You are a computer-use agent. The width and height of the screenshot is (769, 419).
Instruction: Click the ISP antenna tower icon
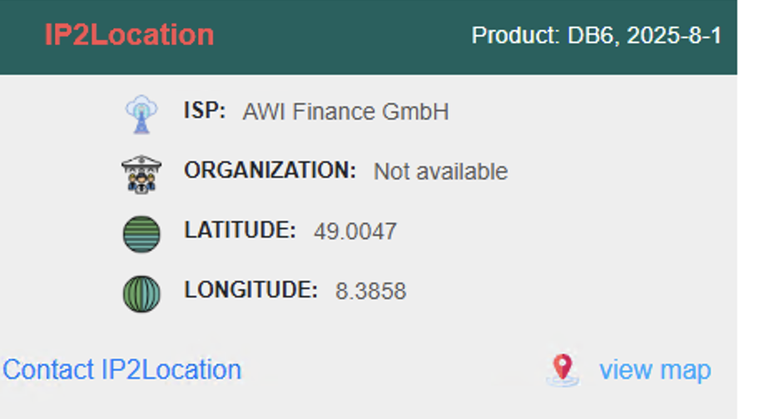point(141,114)
